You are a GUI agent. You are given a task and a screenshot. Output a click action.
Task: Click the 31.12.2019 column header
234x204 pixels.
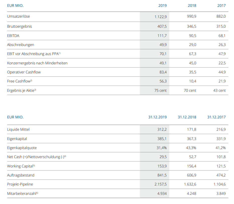[157, 117]
